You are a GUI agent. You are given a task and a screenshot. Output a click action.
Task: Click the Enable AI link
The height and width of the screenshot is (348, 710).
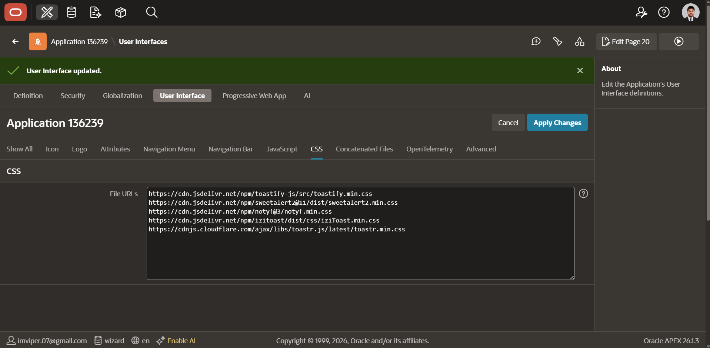pos(181,341)
